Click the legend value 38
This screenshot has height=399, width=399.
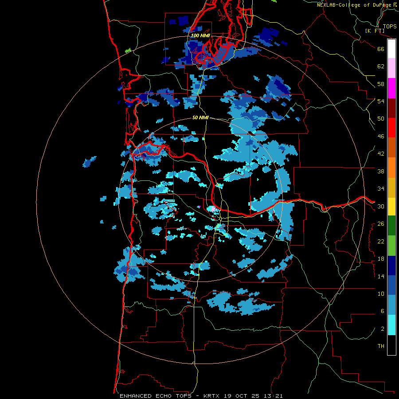tap(381, 171)
